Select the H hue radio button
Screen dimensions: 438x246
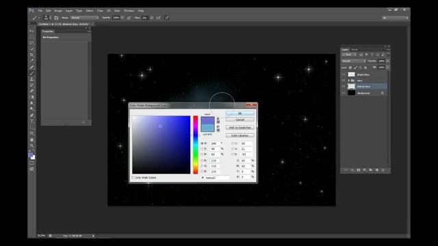203,143
